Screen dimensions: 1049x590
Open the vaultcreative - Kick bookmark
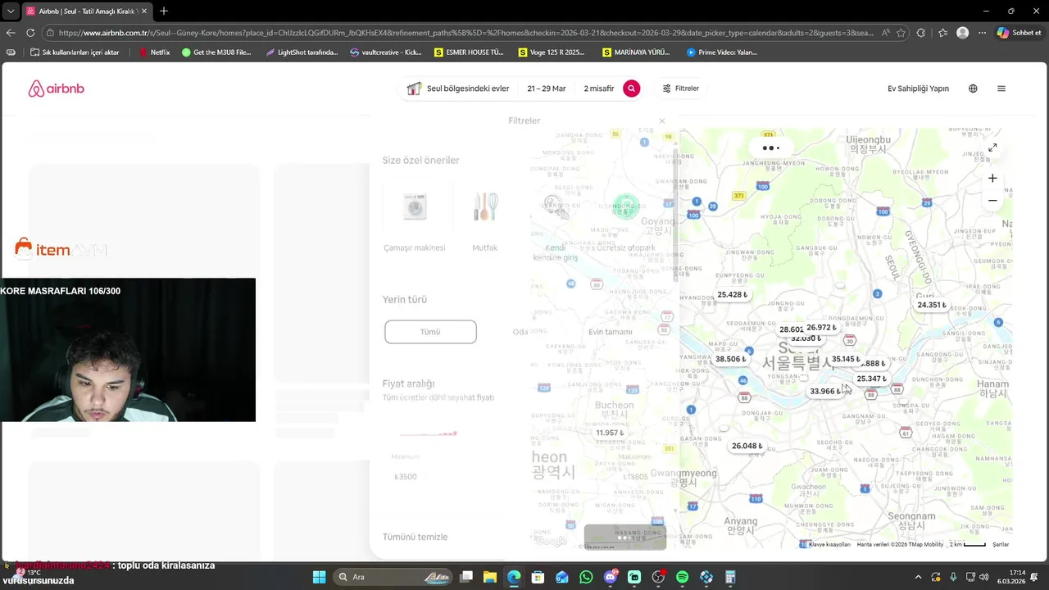pos(385,52)
